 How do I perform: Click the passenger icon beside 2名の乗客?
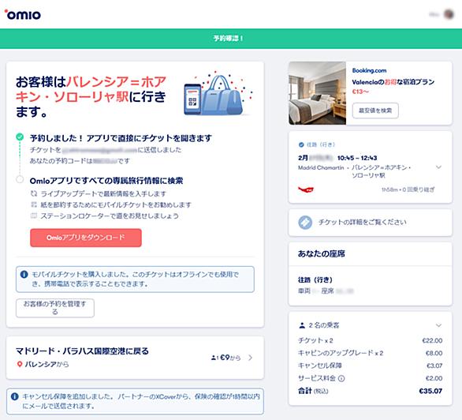coord(302,325)
